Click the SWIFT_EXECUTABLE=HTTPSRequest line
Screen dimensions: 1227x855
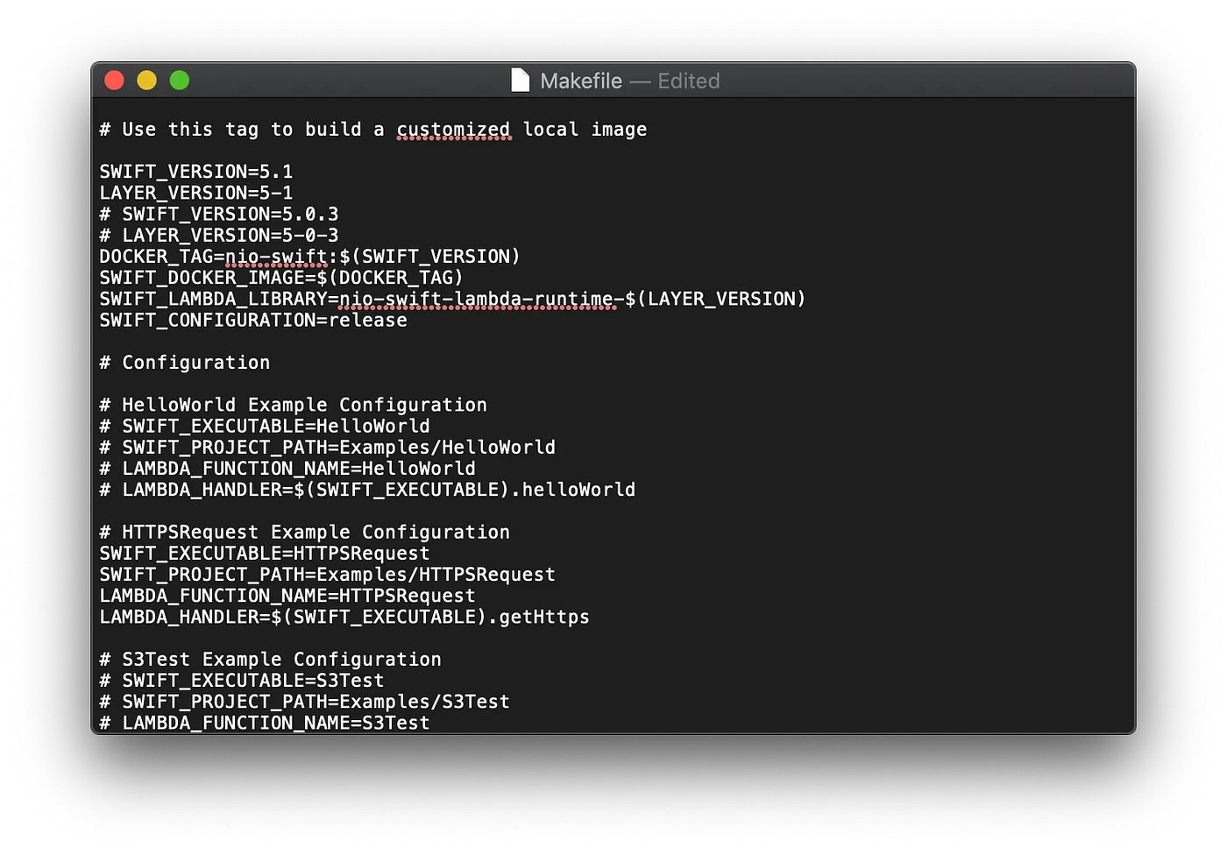tap(265, 554)
